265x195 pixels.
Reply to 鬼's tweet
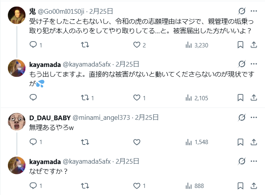point(33,45)
